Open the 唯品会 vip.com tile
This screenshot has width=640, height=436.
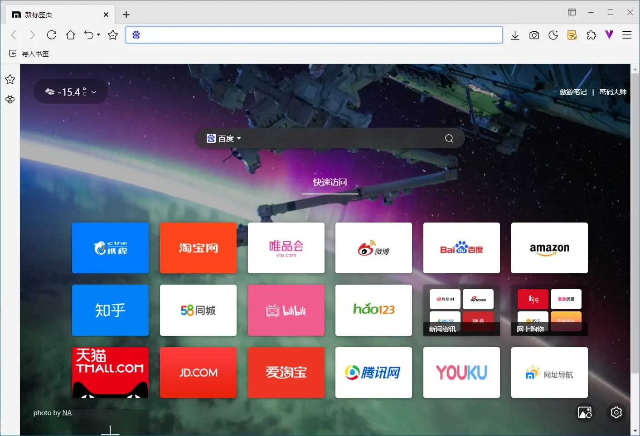pos(286,248)
